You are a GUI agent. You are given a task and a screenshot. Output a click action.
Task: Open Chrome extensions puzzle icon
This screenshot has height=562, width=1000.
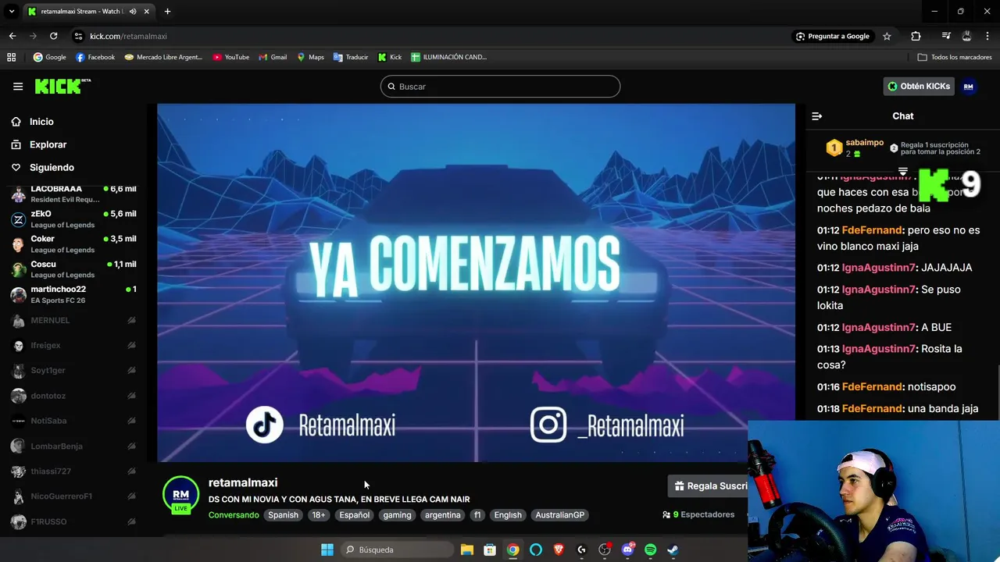pyautogui.click(x=916, y=36)
